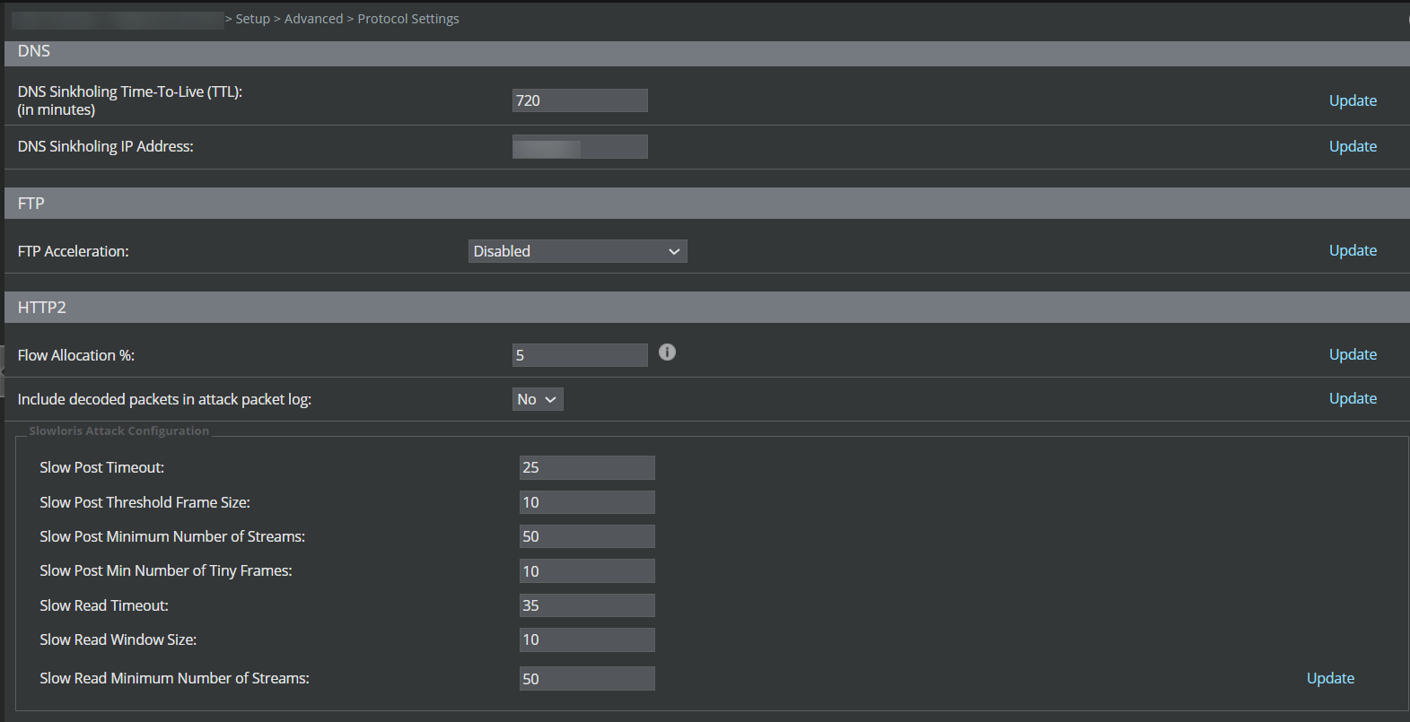
Task: Open the decoded packets No dropdown
Action: click(538, 399)
